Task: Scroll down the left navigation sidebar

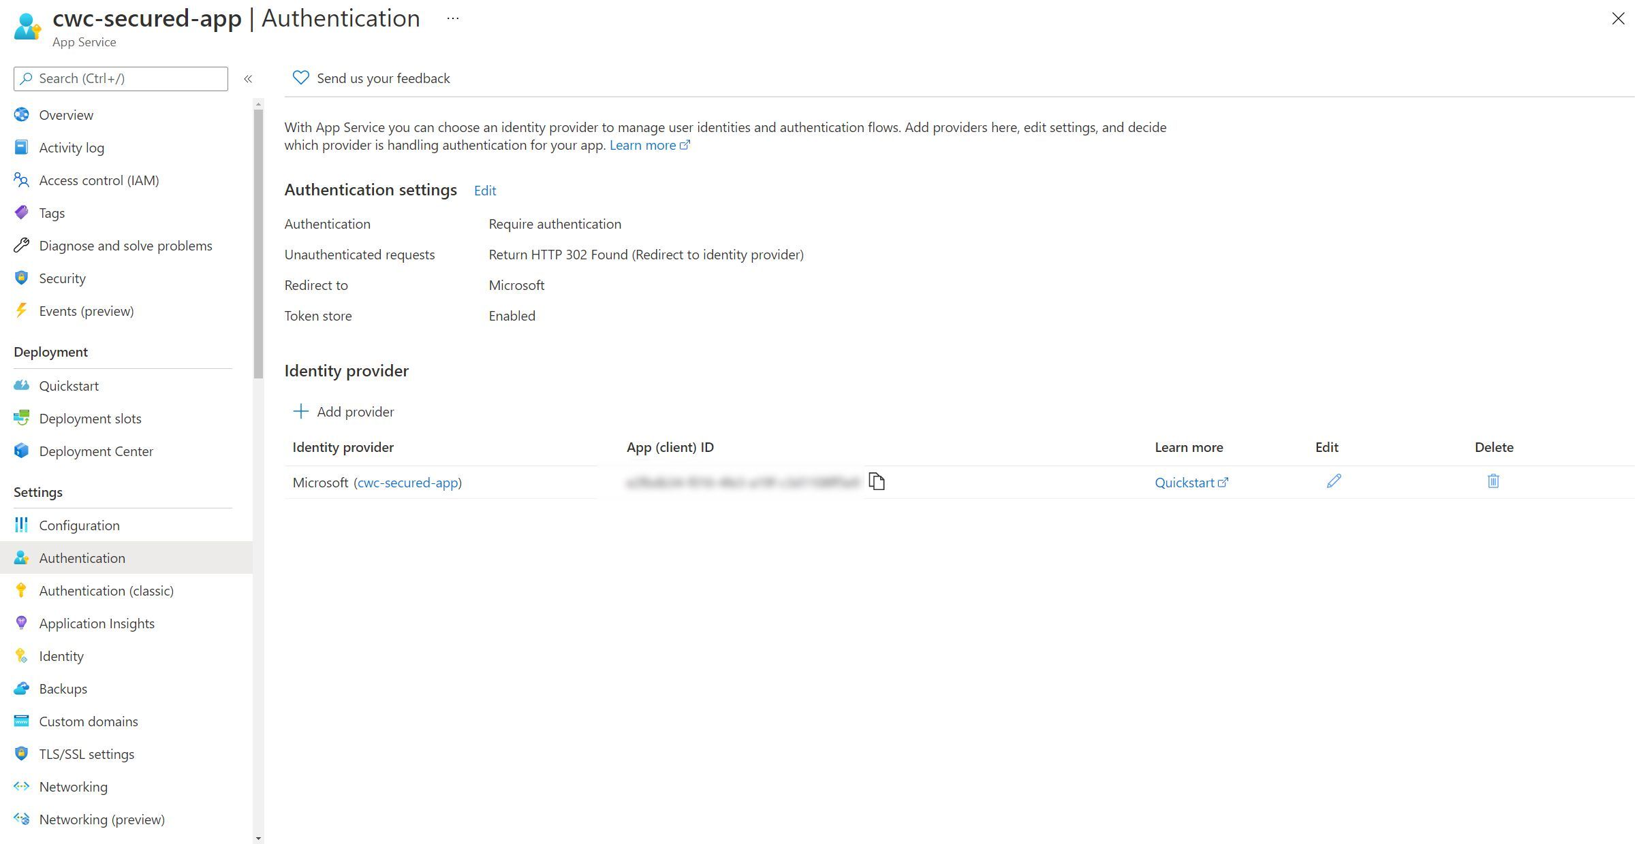Action: (257, 837)
